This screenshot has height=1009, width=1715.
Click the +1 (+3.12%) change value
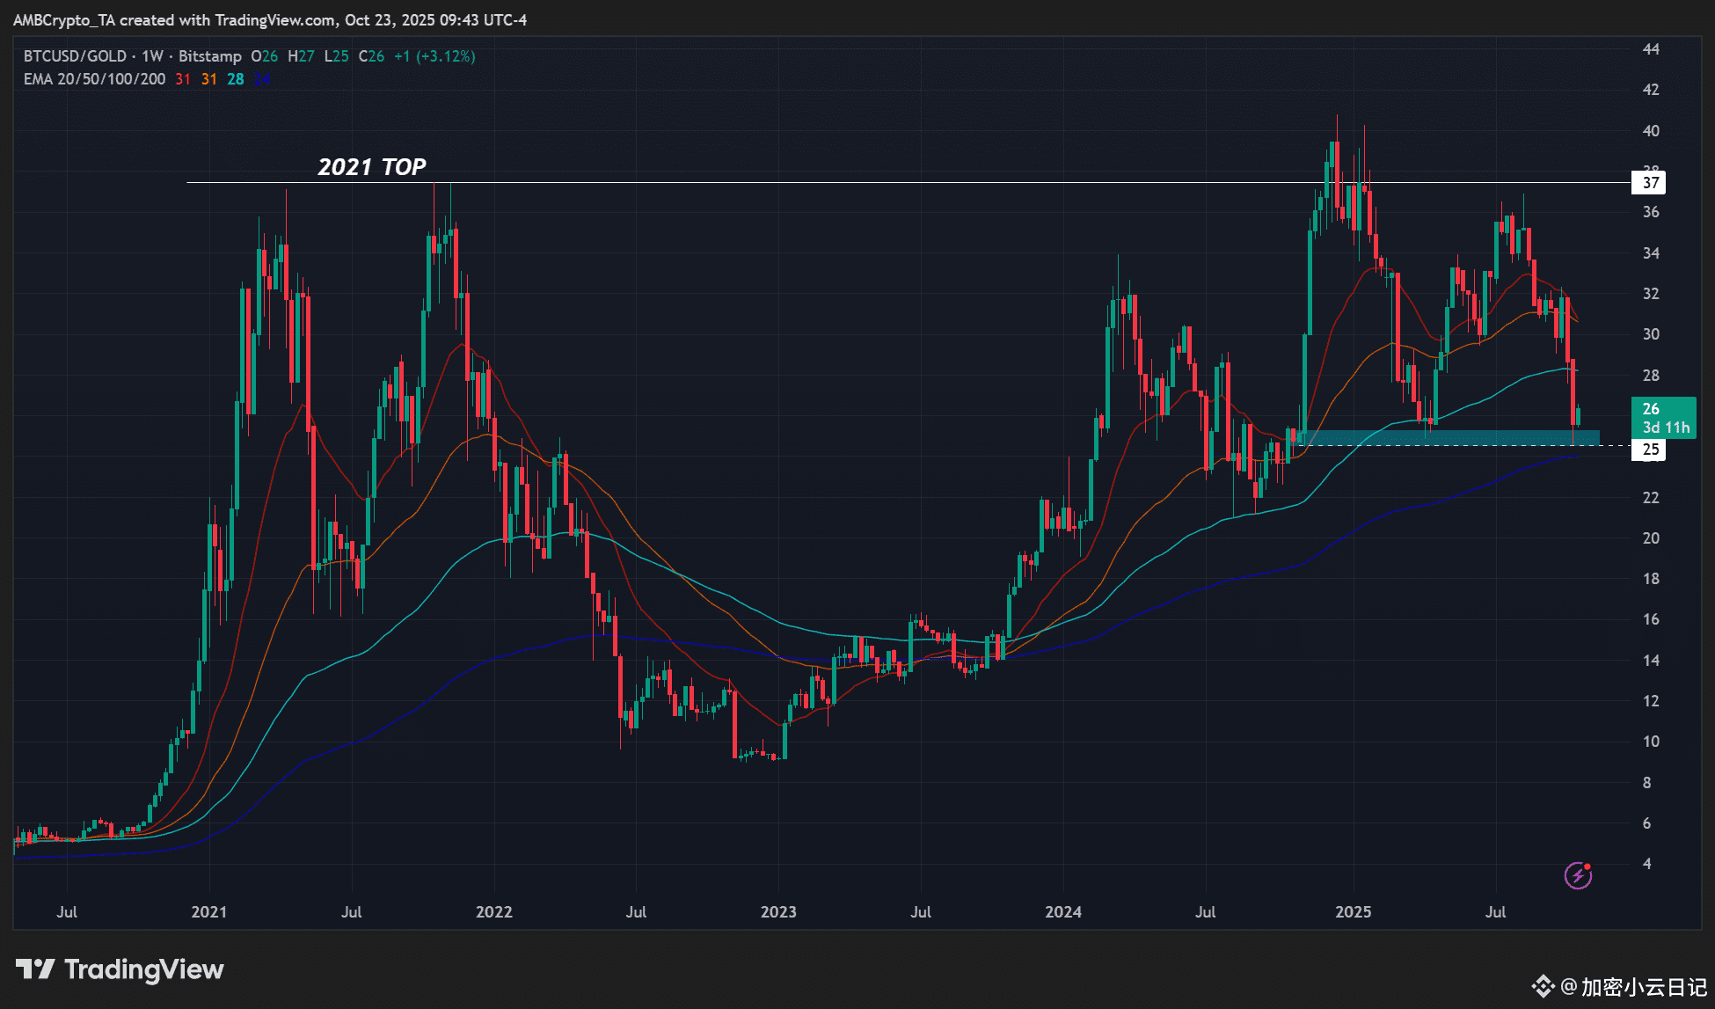(434, 56)
